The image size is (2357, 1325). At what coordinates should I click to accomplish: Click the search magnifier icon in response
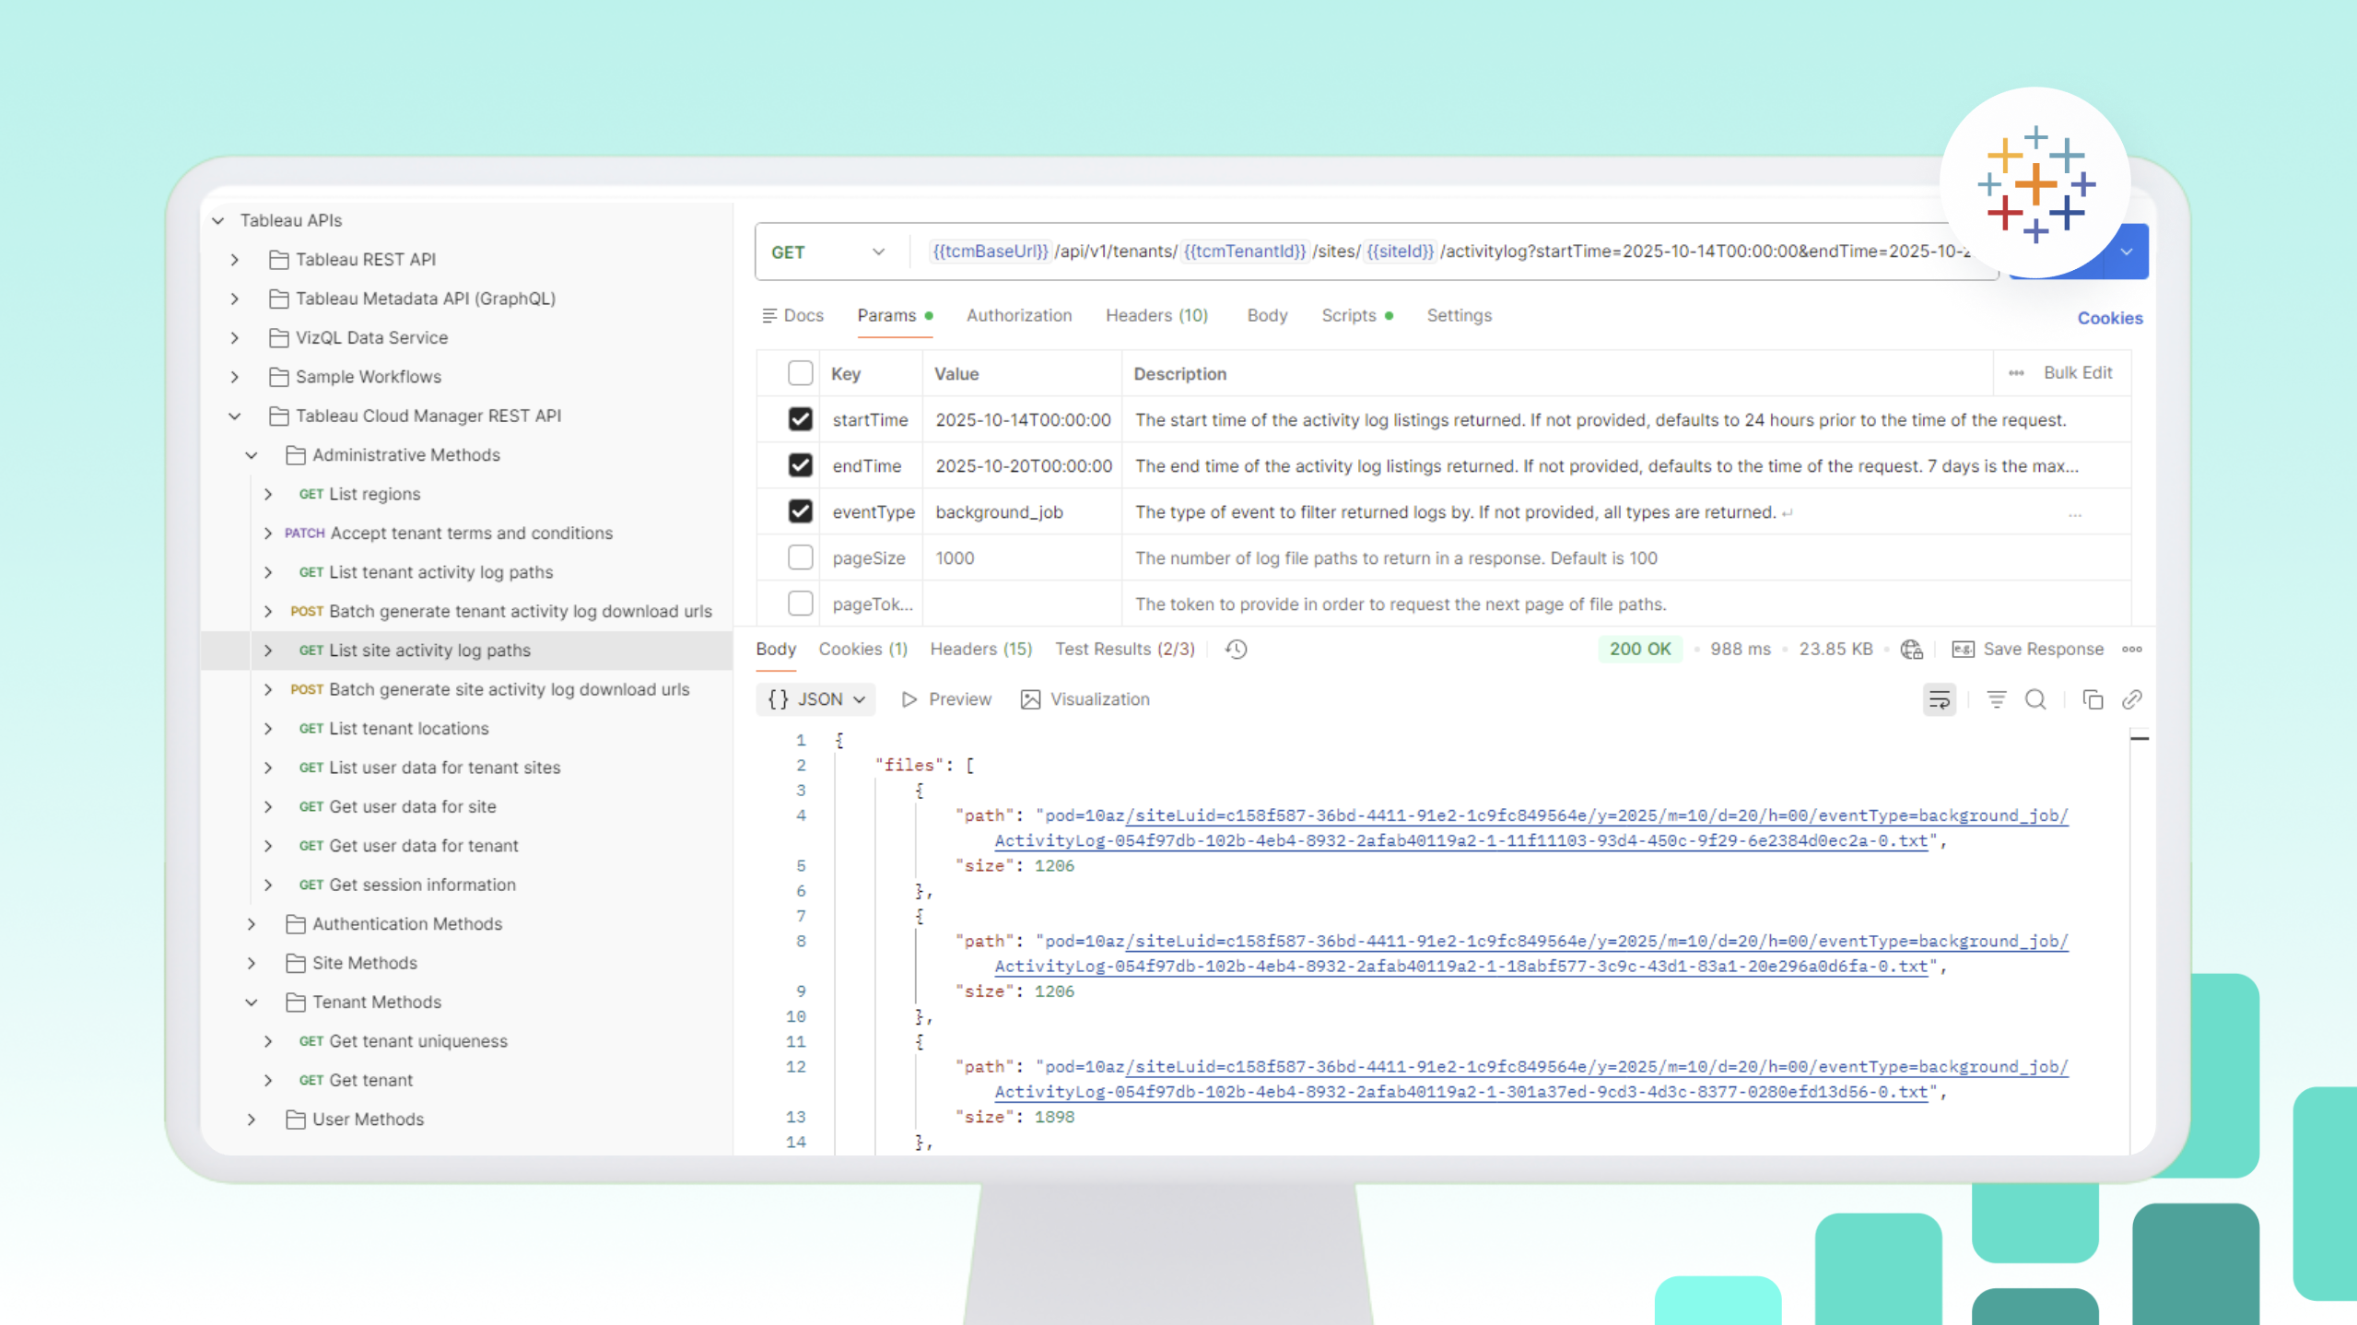[x=2035, y=700]
